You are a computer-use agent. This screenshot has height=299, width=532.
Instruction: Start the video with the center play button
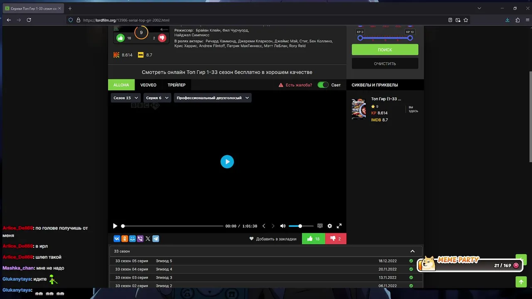click(227, 162)
